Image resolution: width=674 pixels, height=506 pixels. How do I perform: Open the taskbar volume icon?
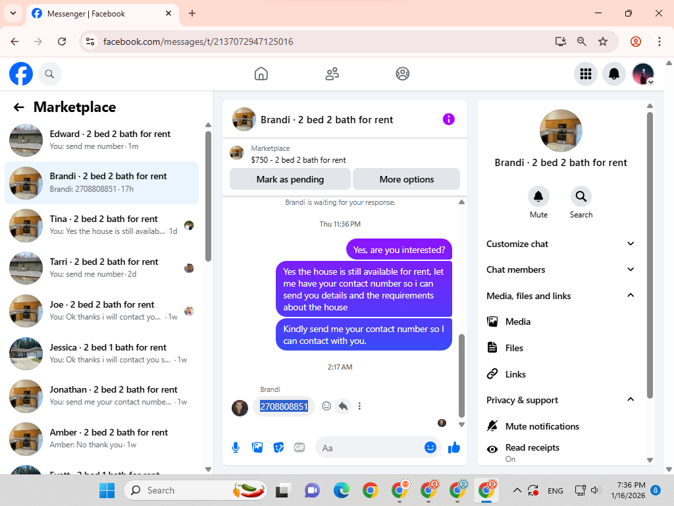click(595, 490)
